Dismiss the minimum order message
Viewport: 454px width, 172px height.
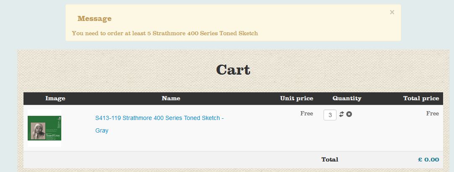[x=392, y=12]
